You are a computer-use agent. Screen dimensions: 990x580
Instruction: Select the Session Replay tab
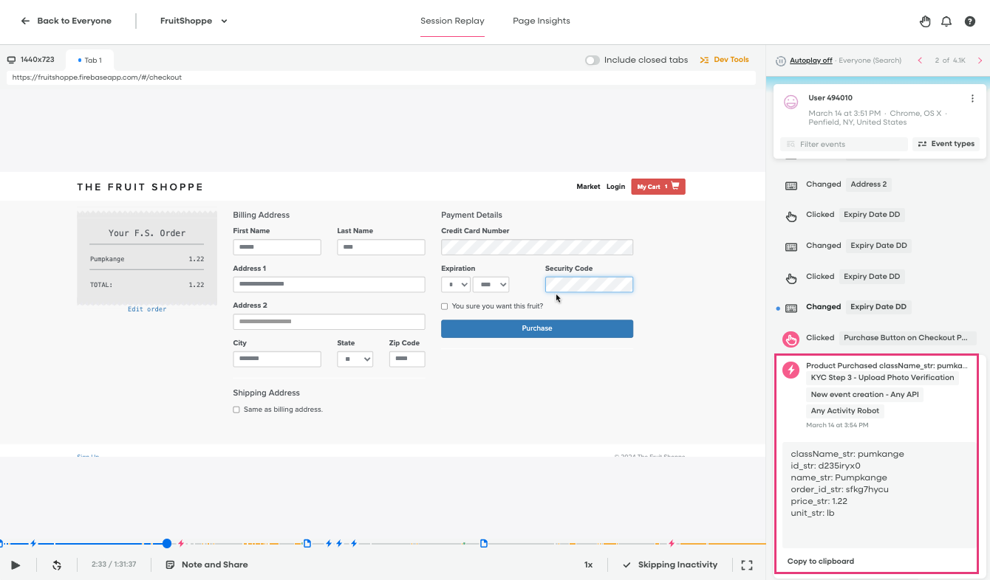(x=452, y=21)
